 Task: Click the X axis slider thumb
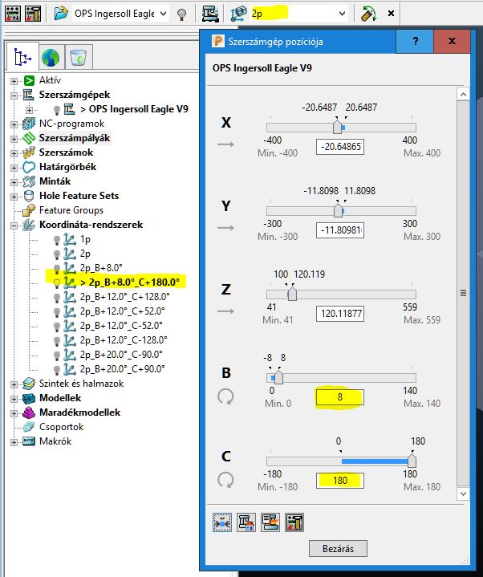tap(337, 127)
